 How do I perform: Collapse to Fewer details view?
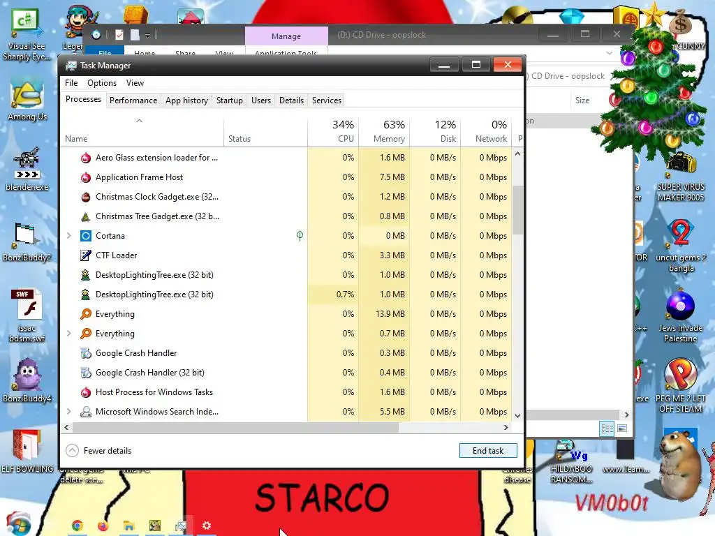point(99,451)
